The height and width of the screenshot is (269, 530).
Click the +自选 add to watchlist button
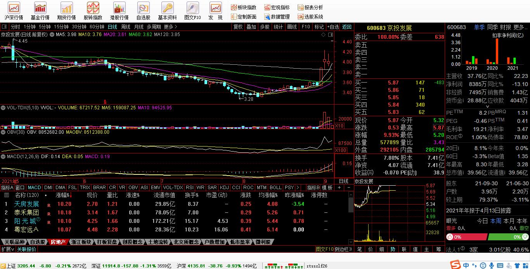(x=333, y=27)
